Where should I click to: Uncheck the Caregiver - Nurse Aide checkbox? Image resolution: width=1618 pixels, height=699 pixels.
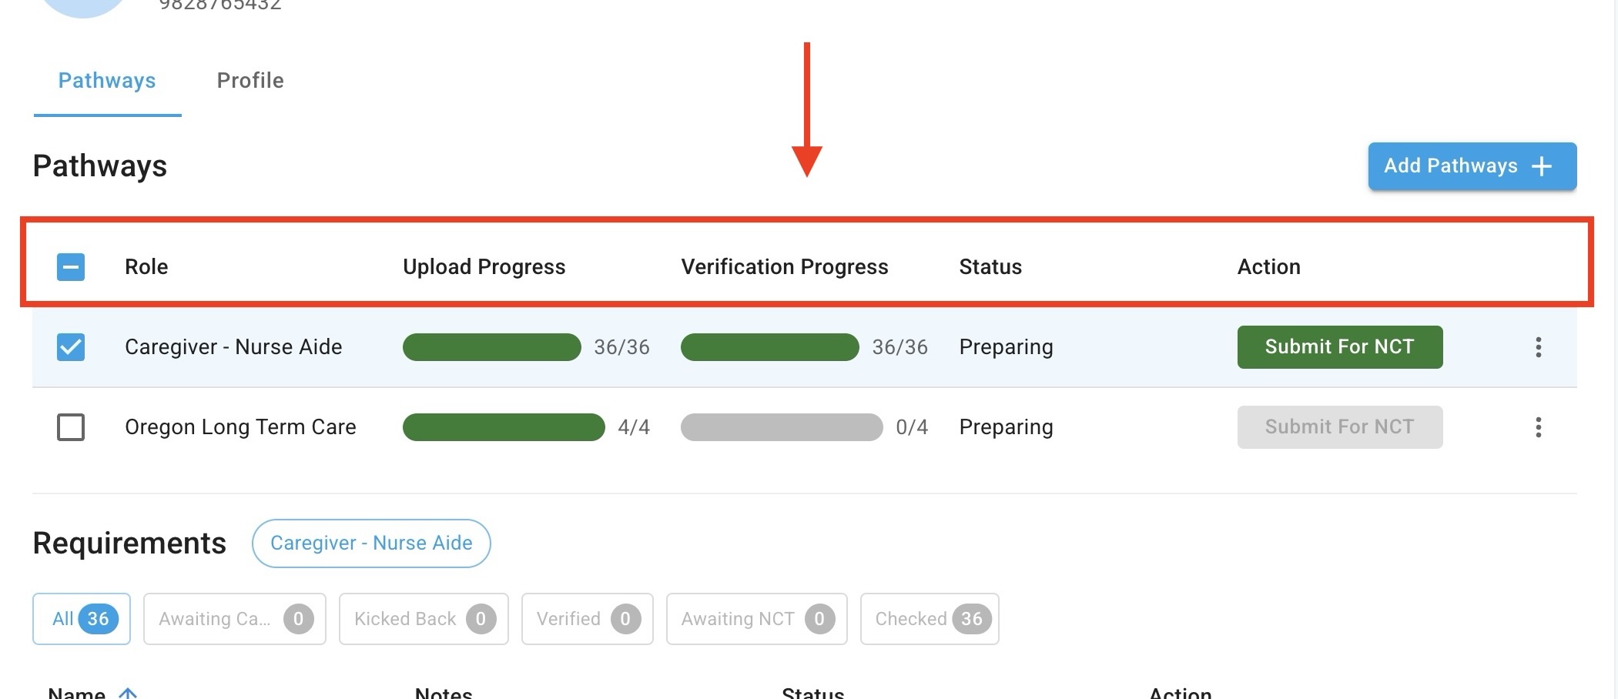[x=71, y=347]
